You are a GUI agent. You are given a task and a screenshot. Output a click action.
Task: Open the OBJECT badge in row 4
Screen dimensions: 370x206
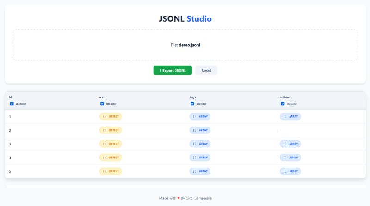coord(111,158)
